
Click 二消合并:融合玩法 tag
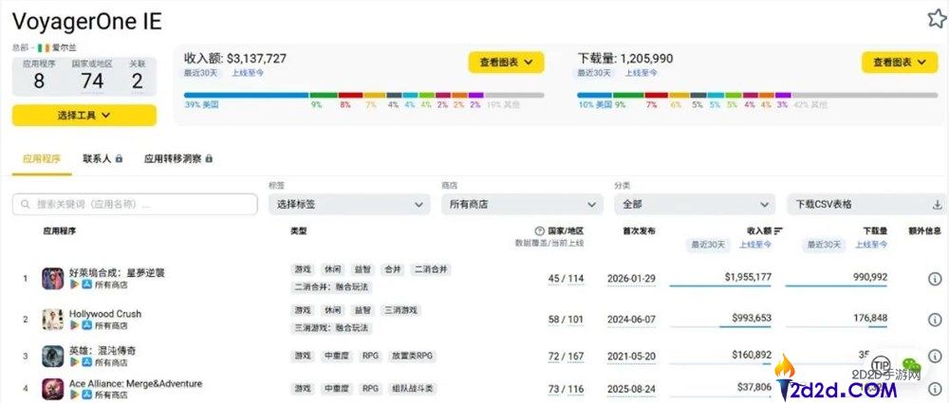(331, 286)
